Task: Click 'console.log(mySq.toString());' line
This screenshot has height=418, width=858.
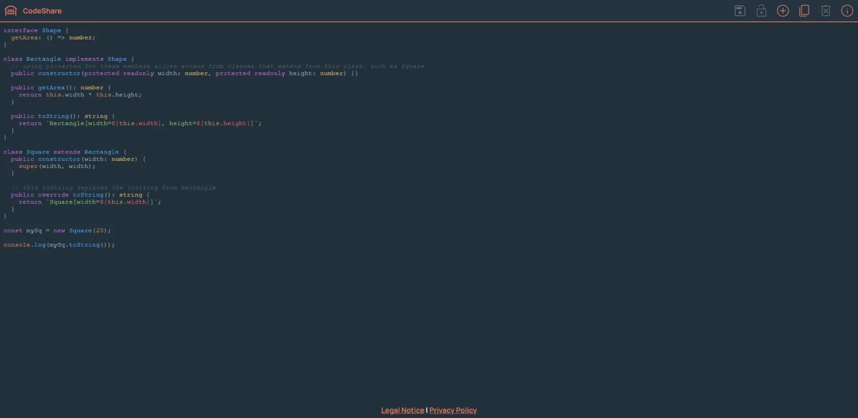Action: pyautogui.click(x=59, y=245)
